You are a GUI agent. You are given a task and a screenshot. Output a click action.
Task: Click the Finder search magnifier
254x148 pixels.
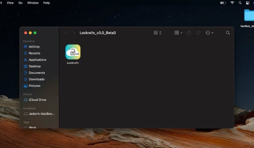click(x=228, y=33)
